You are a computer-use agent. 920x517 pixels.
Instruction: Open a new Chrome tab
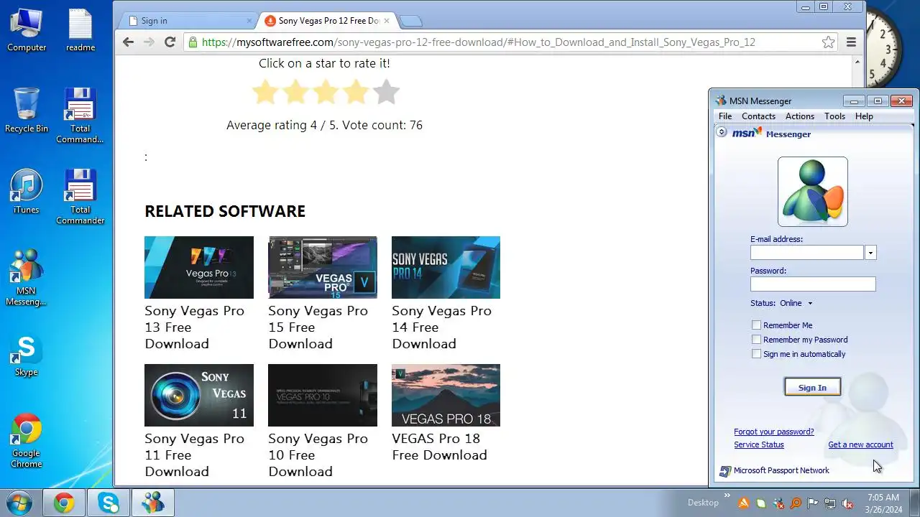410,21
